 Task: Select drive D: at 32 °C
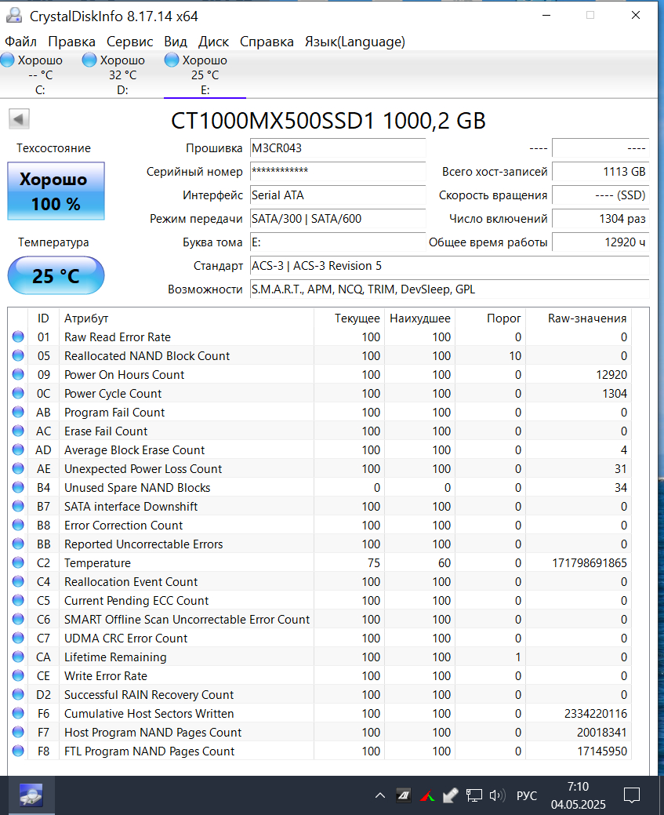pyautogui.click(x=122, y=75)
